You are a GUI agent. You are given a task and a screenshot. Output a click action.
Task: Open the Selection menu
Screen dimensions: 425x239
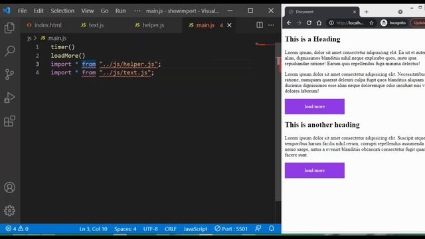(62, 11)
